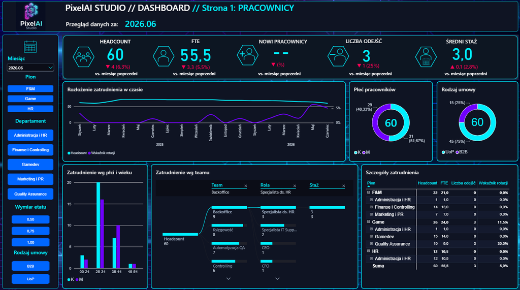Open the Miesiąc 2026.06 dropdown

pos(30,68)
